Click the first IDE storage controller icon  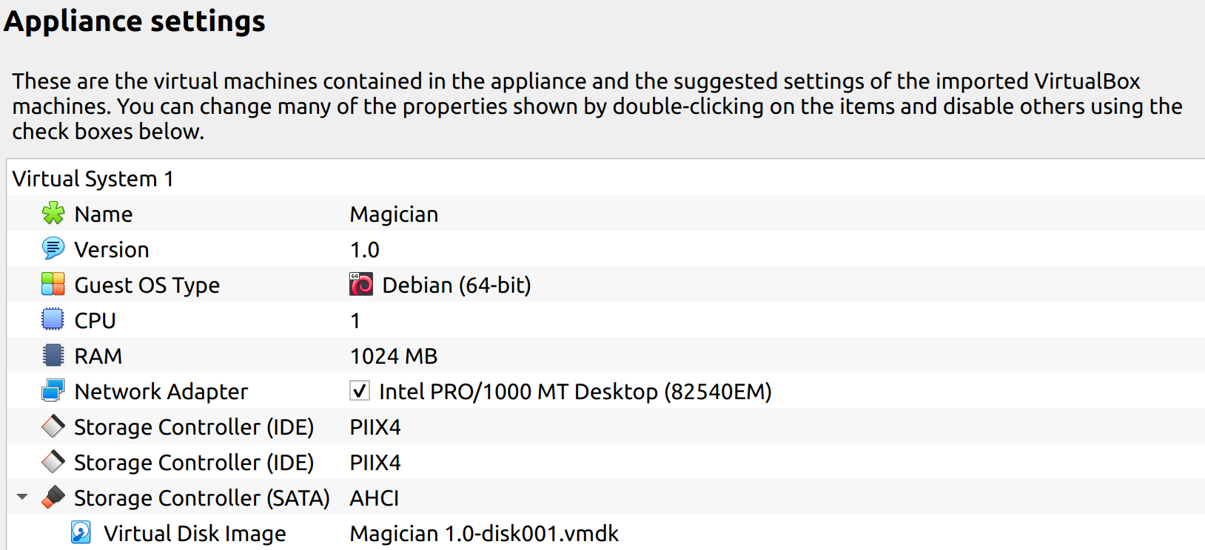(x=53, y=427)
